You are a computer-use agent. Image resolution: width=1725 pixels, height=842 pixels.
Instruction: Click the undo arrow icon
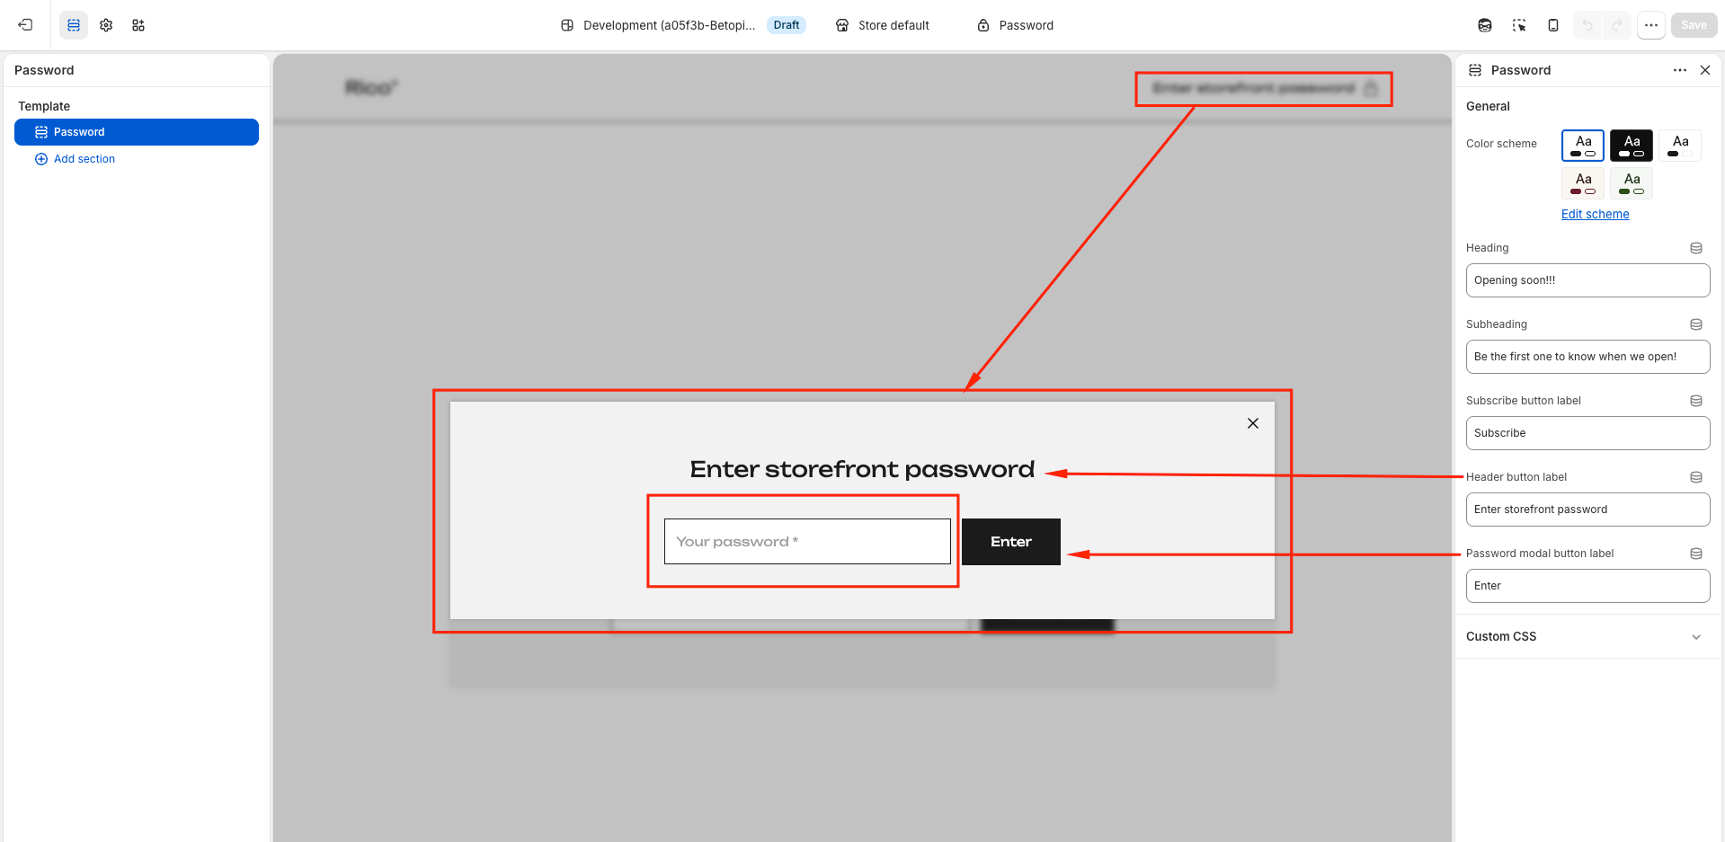pos(1587,25)
